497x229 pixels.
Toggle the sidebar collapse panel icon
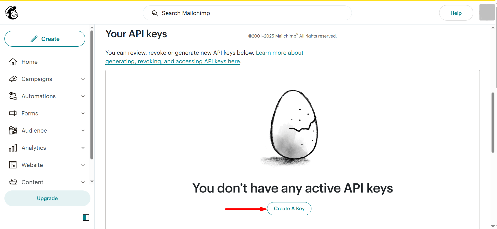(x=86, y=218)
